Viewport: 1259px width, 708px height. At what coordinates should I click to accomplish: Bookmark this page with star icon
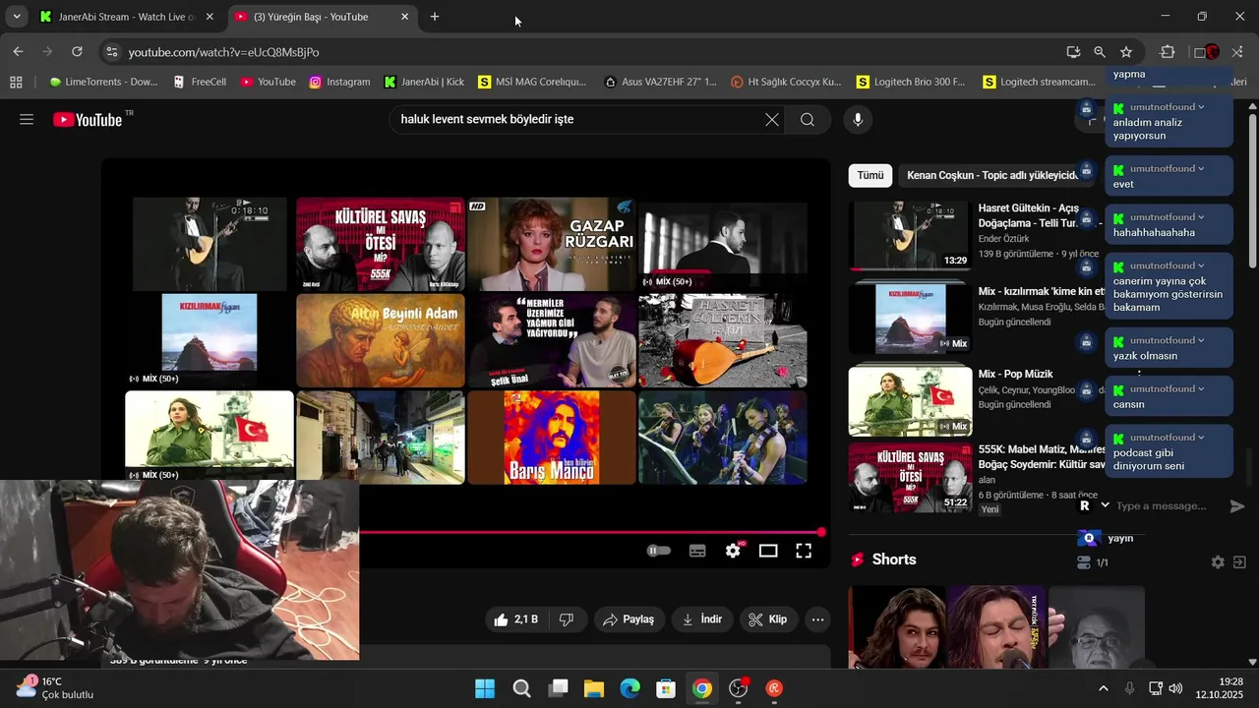[x=1126, y=52]
